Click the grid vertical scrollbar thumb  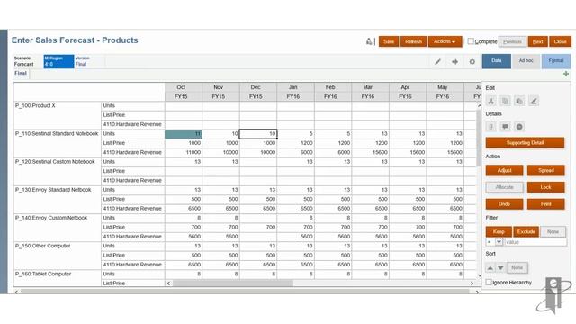(479, 138)
